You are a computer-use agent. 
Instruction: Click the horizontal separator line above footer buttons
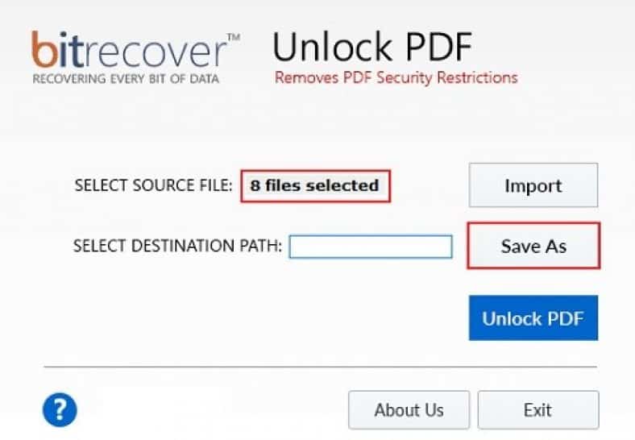click(x=321, y=367)
